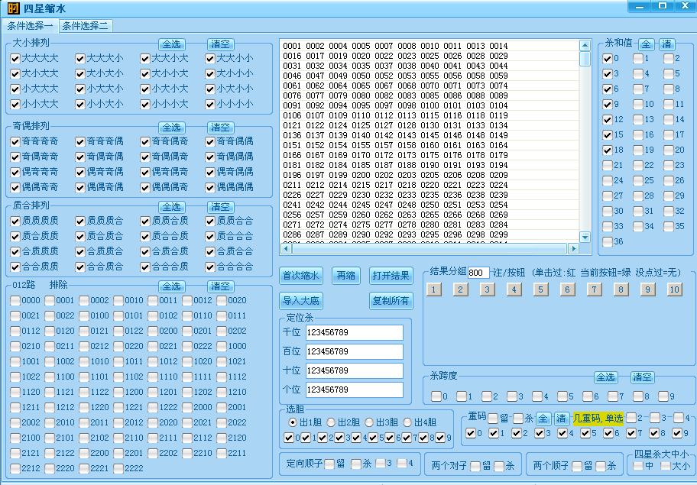
Task: Click the 导入大底 button
Action: point(301,301)
